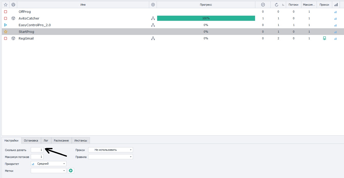The image size is (344, 178).
Task: Click the priority bars icon for StartProg
Action: 336,32
